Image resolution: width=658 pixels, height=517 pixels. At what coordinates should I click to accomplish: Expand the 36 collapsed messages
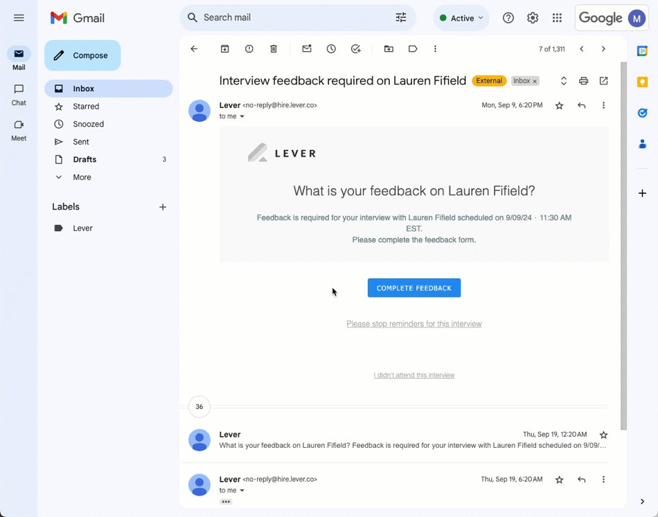pyautogui.click(x=199, y=407)
